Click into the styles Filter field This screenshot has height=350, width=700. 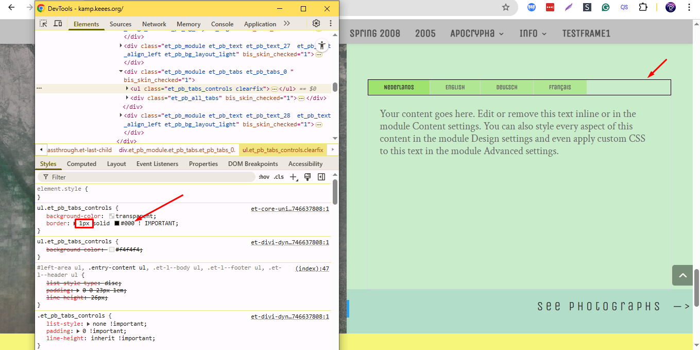click(x=149, y=177)
